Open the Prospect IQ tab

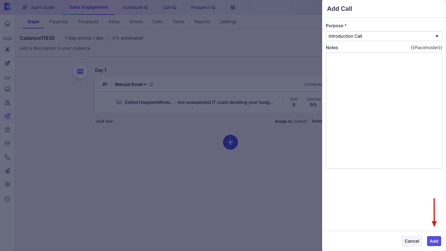click(x=203, y=7)
